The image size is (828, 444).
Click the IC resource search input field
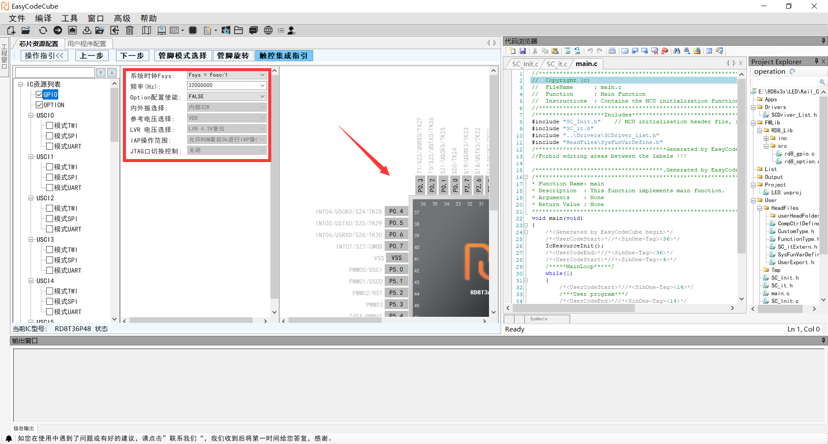point(54,73)
